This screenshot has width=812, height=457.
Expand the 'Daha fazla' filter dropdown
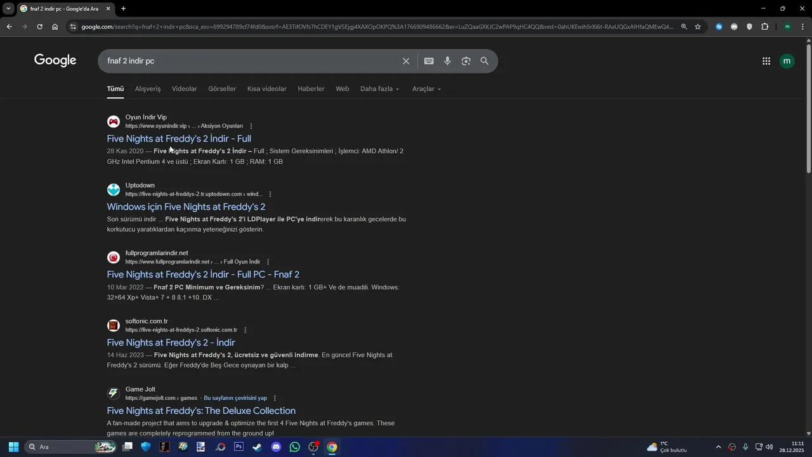380,89
